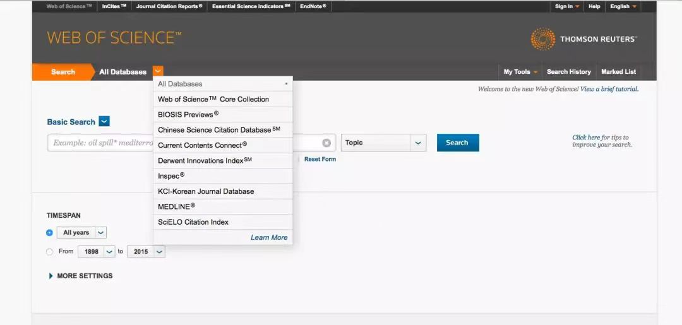Switch to InCites tab
Screen dimensions: 682x325
[114, 6]
